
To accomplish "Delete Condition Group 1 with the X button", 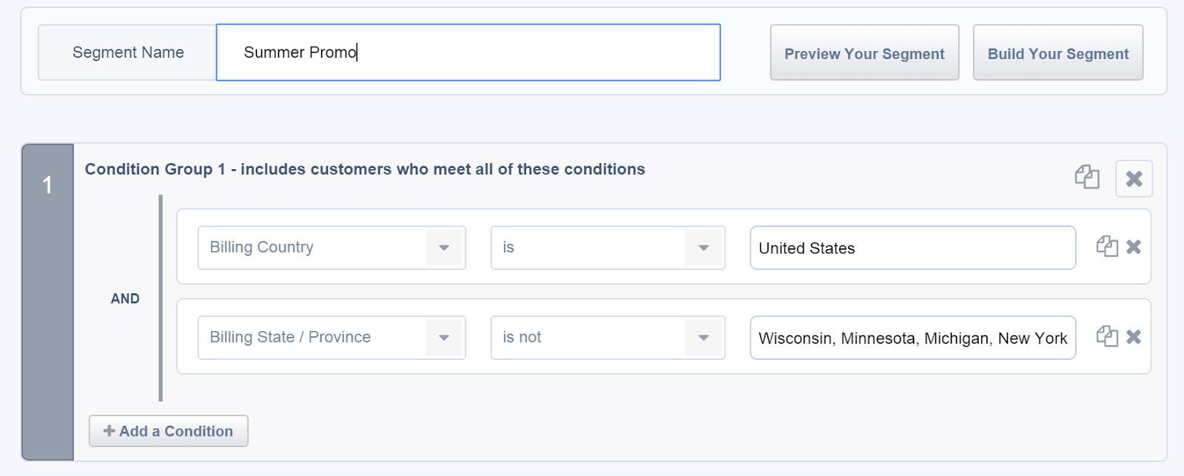I will tap(1134, 178).
